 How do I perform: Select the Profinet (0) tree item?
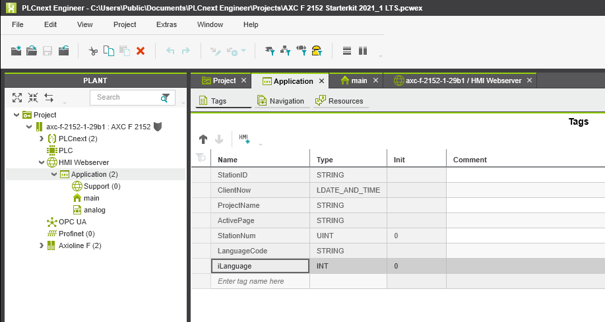(x=71, y=234)
